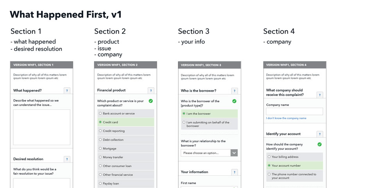The image size is (391, 188).
Task: Click green checkmark beside product question
Action: pyautogui.click(x=151, y=101)
